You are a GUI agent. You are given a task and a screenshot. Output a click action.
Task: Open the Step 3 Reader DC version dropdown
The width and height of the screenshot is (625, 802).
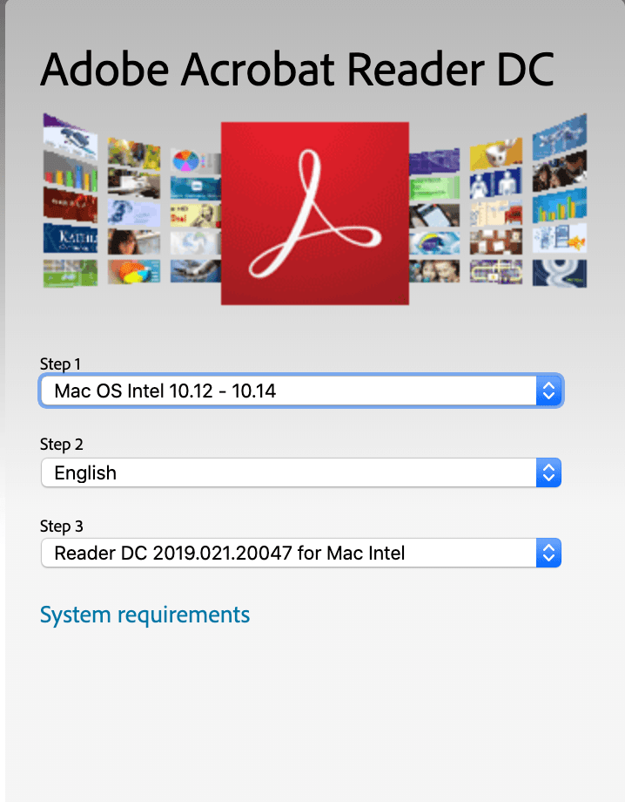(301, 553)
